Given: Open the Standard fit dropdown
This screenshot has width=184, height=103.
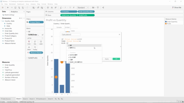Looking at the screenshot, I should point(83,8).
